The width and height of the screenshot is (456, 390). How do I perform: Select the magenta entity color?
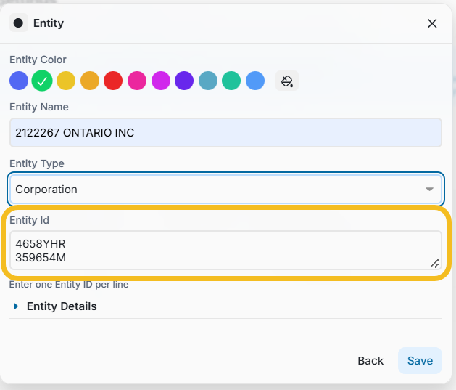[161, 81]
